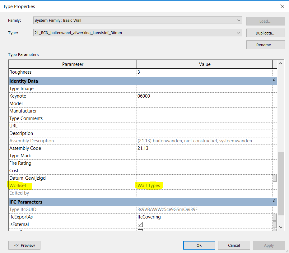
Task: Click the Rename button
Action: coord(265,45)
